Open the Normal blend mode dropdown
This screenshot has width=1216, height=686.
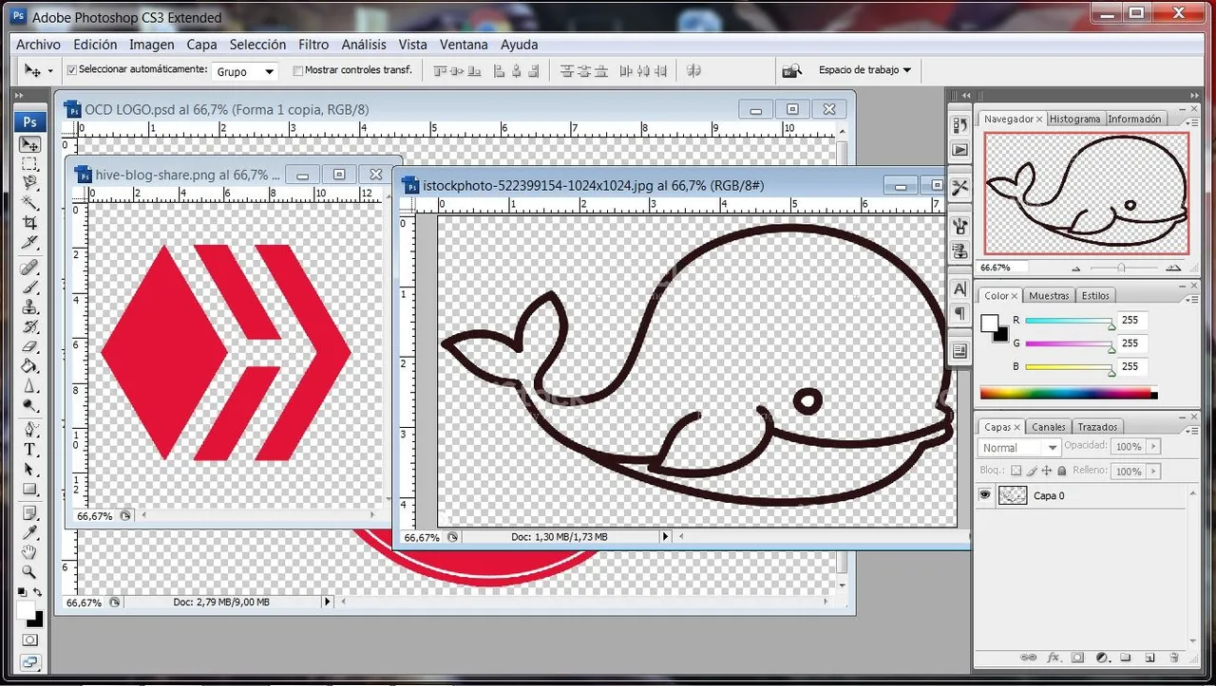1019,447
